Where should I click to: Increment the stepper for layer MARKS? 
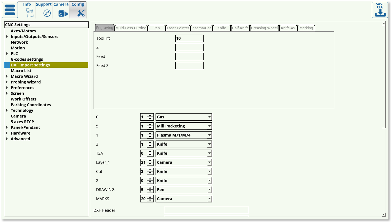[150, 197]
